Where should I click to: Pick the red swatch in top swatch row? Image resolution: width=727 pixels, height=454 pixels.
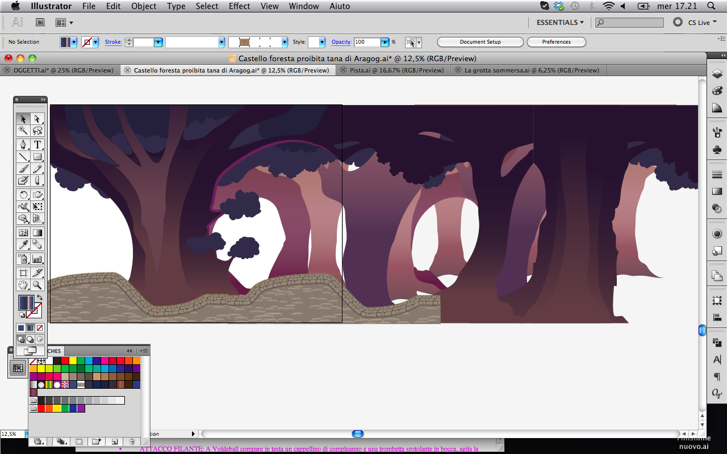(65, 360)
